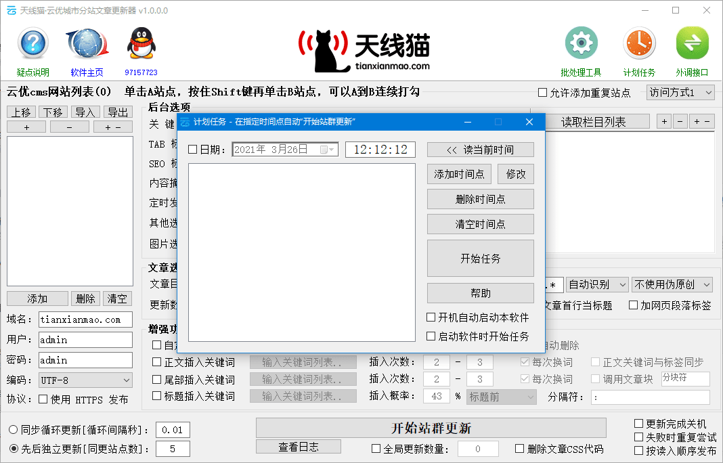This screenshot has height=463, width=723.
Task: Minimize the 计划任务 dialog
Action: [468, 122]
